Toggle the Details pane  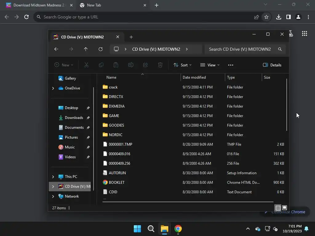click(x=272, y=65)
